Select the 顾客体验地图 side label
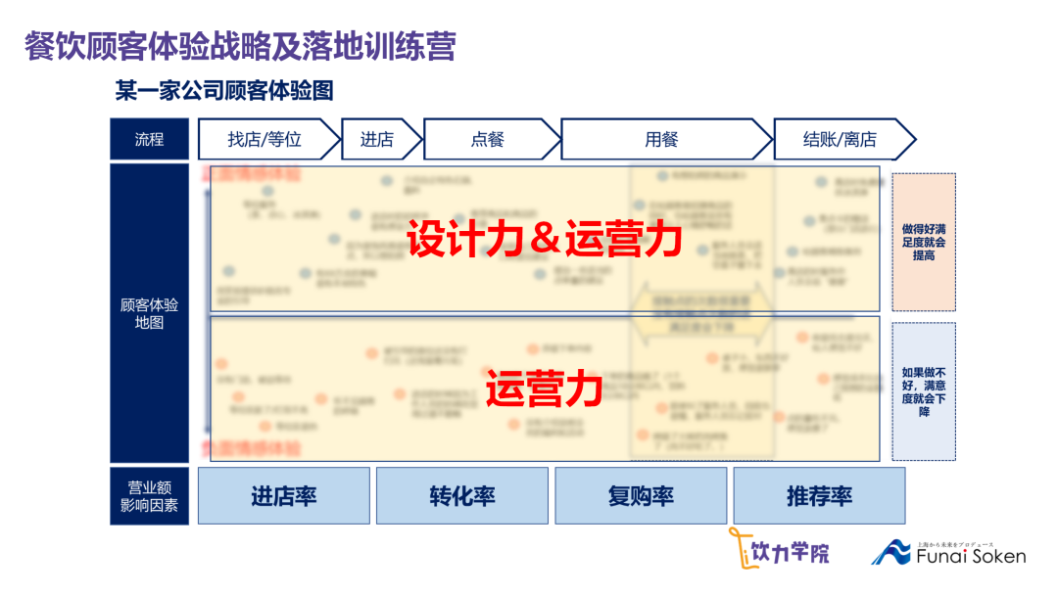 (x=149, y=313)
